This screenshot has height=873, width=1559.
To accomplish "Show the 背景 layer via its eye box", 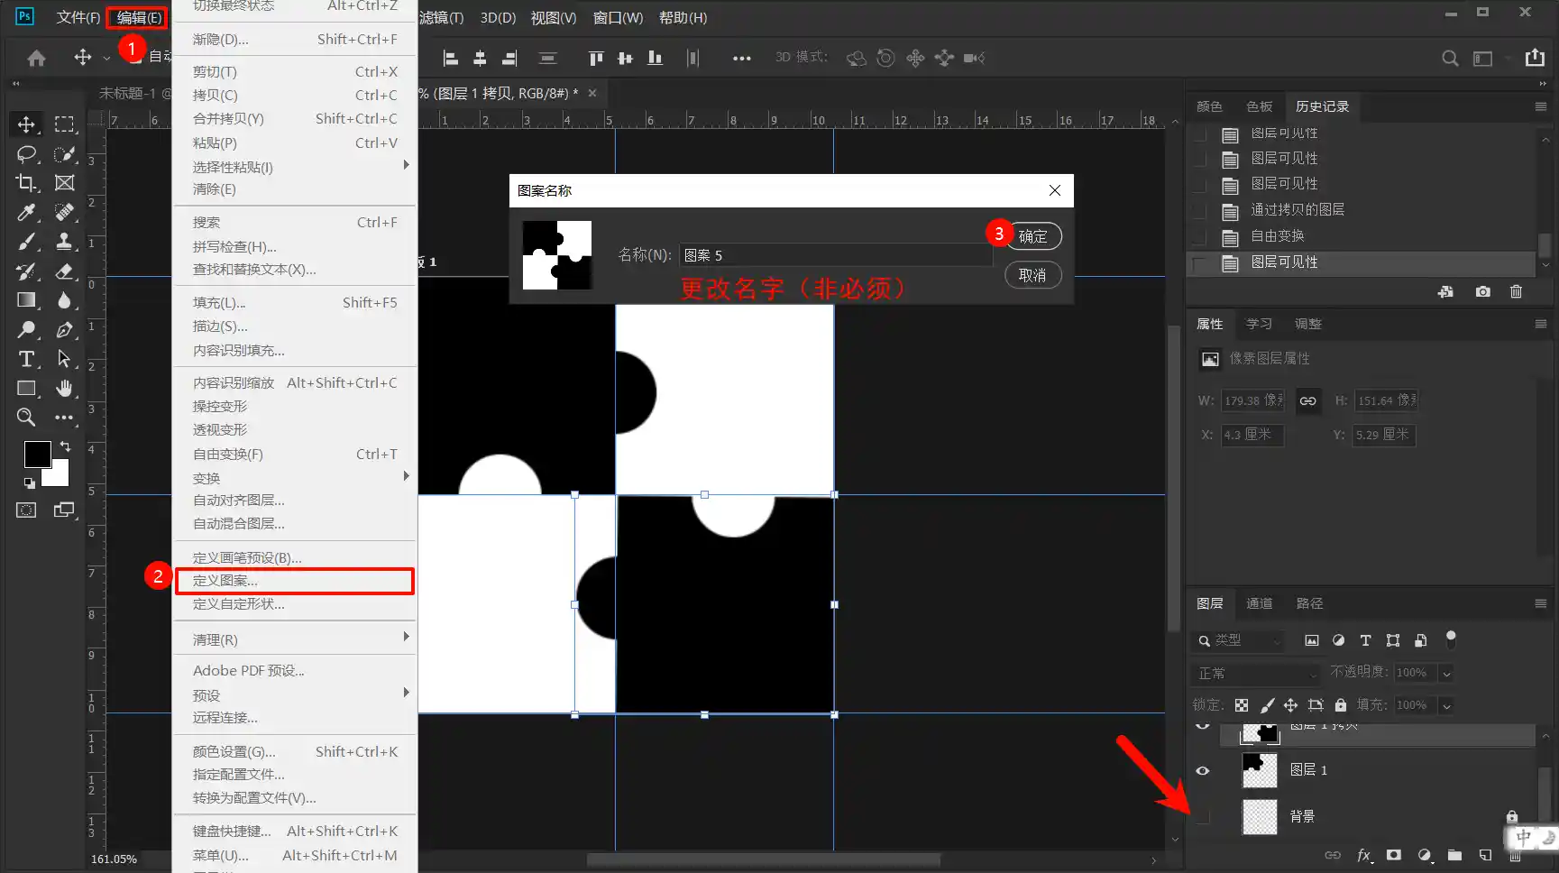I will (x=1203, y=817).
